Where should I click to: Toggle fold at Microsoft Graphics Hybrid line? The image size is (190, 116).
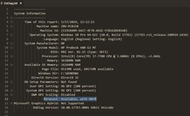[x=11, y=103]
